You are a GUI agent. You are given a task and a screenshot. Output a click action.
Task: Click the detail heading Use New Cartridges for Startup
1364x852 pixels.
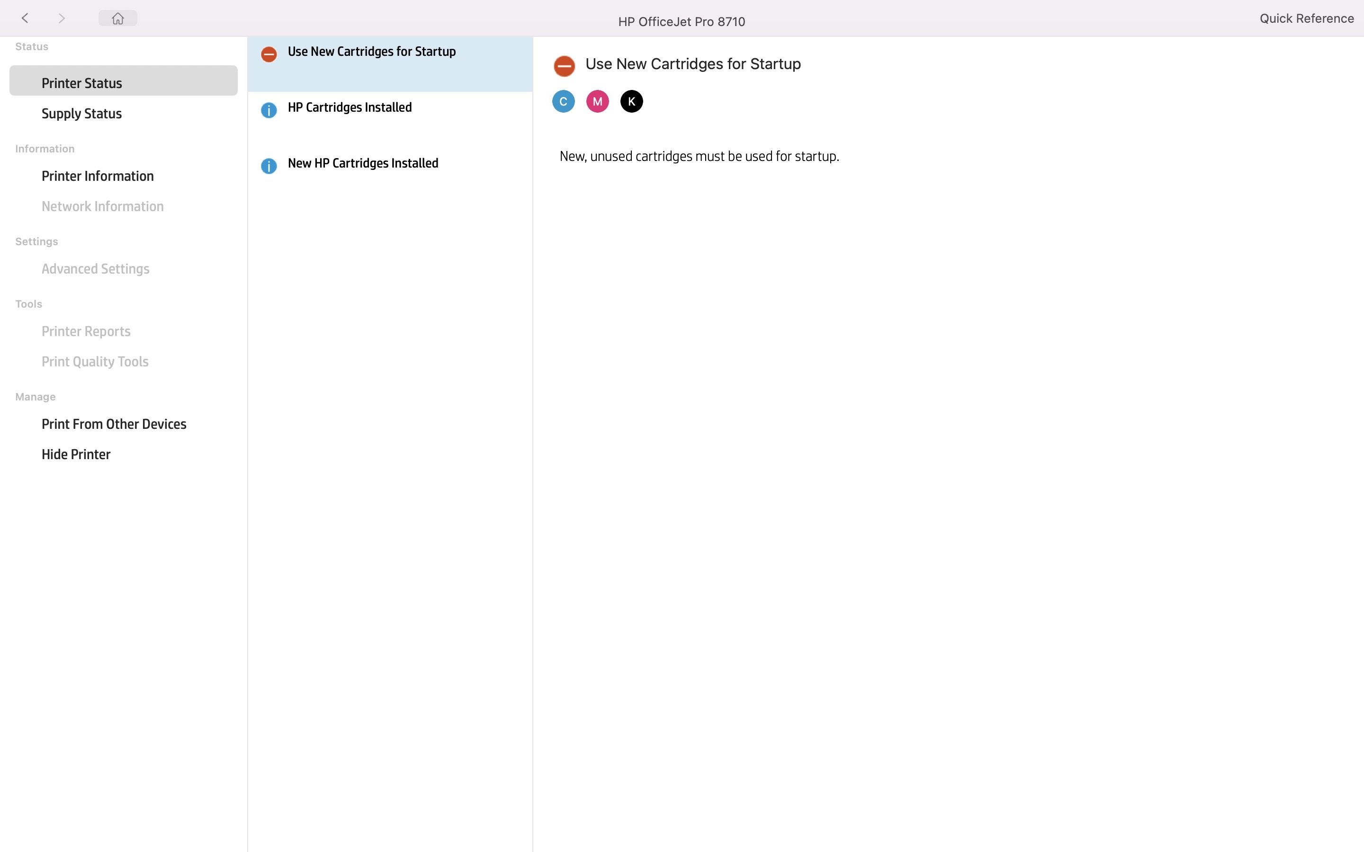[693, 64]
